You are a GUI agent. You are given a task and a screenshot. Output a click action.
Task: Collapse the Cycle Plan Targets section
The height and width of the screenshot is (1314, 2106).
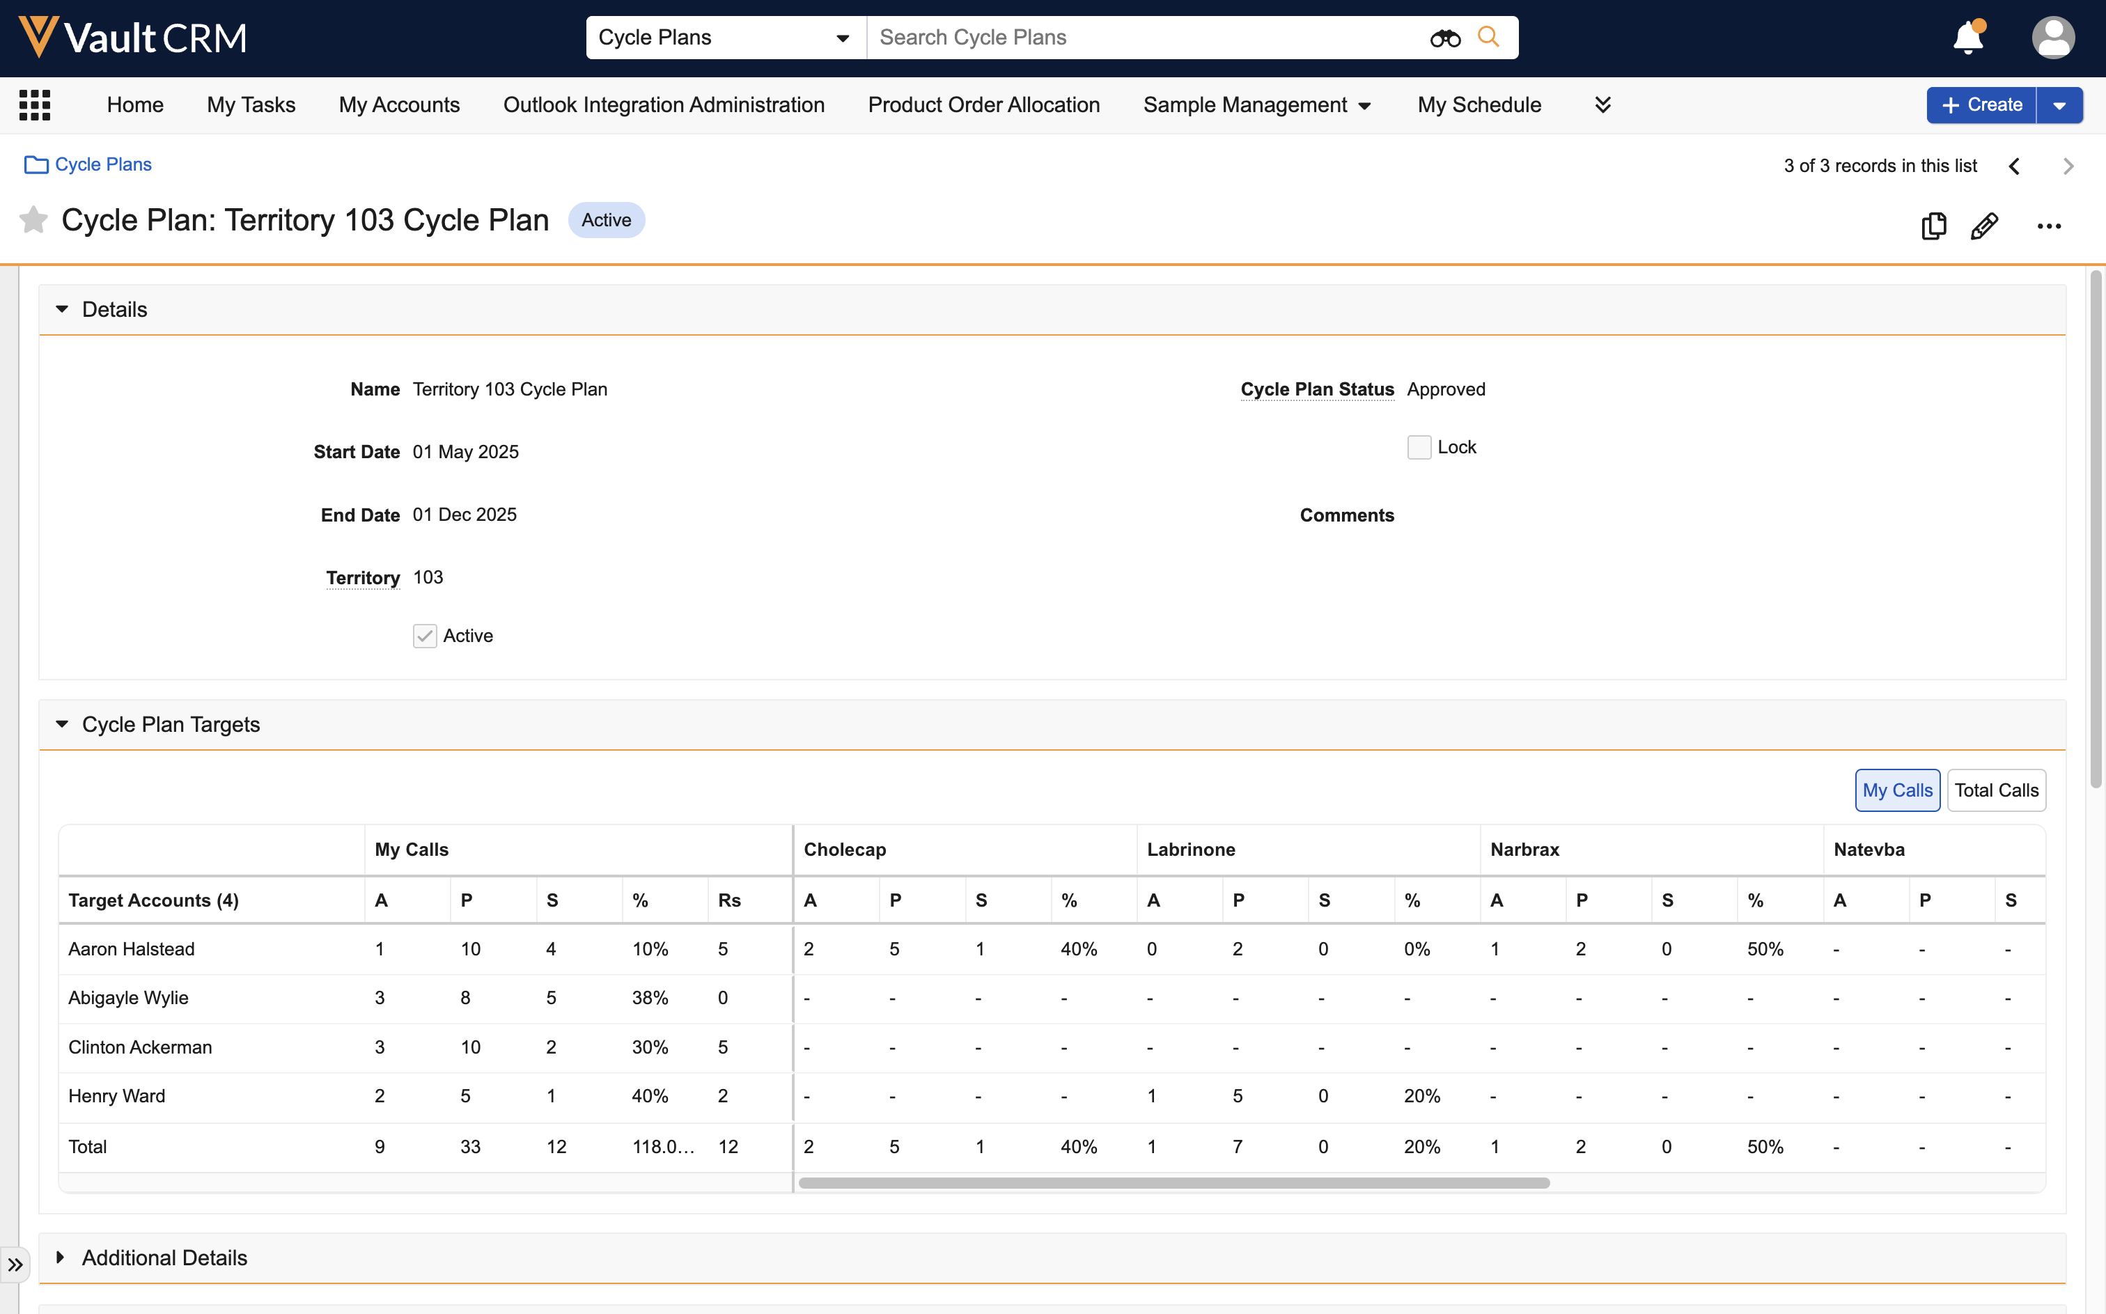[x=62, y=724]
